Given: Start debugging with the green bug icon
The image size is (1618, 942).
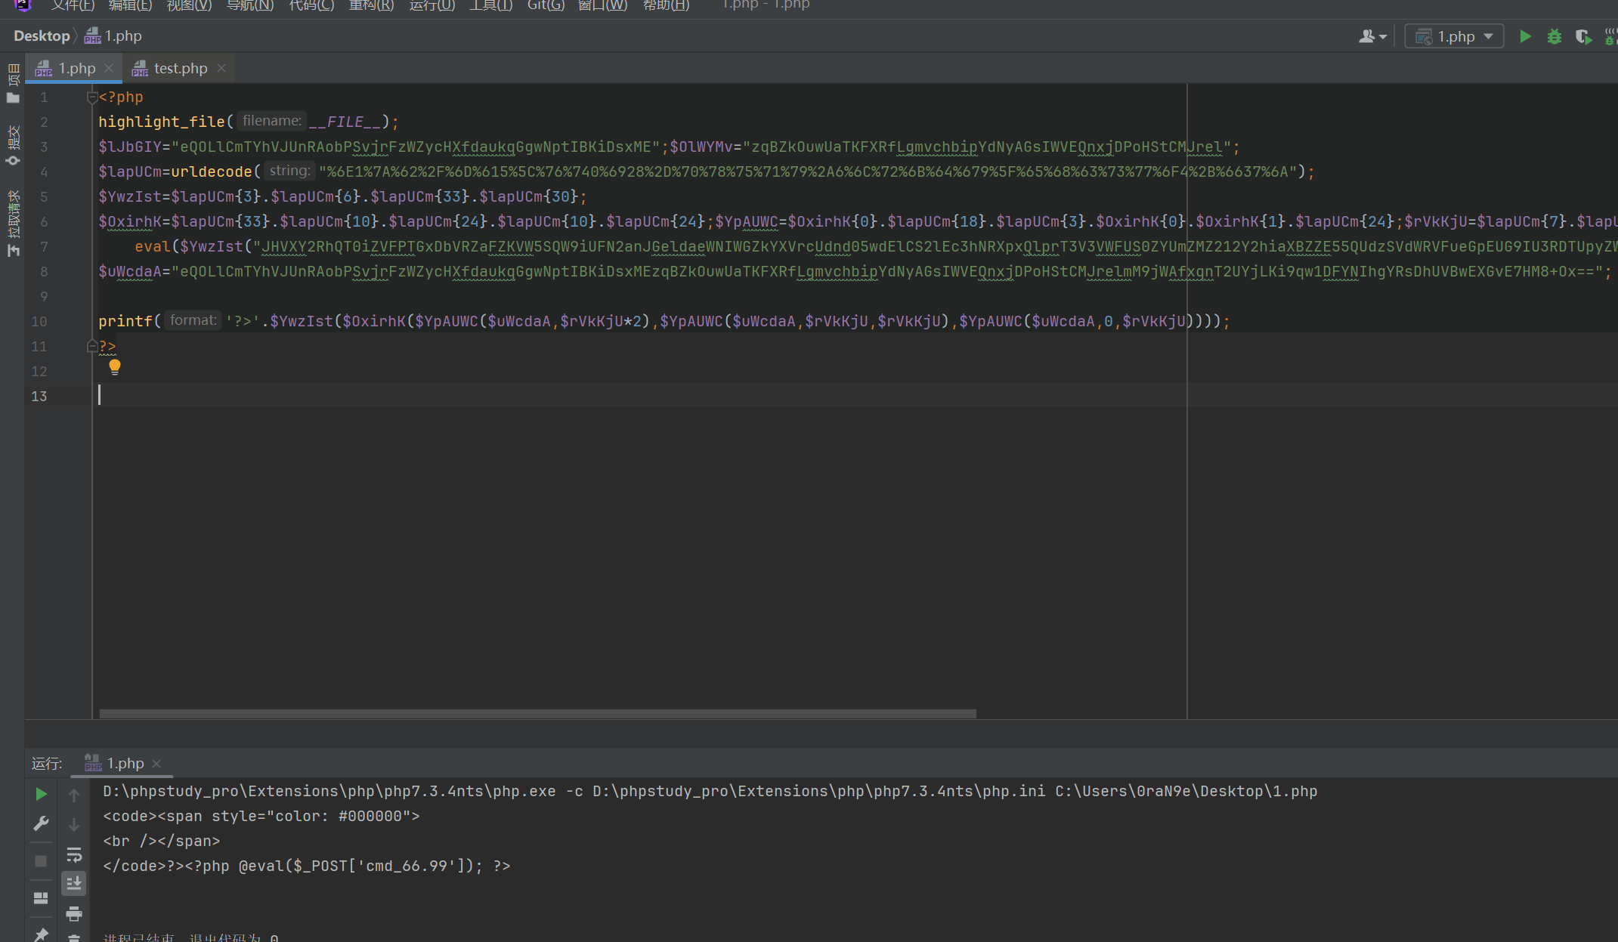Looking at the screenshot, I should click(1554, 36).
